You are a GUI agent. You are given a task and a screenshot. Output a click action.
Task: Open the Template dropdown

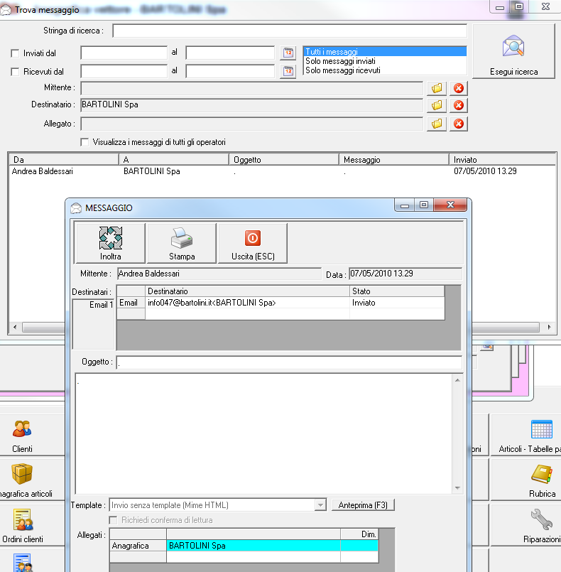320,505
